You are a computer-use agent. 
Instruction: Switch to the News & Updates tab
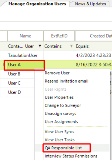click(90, 4)
